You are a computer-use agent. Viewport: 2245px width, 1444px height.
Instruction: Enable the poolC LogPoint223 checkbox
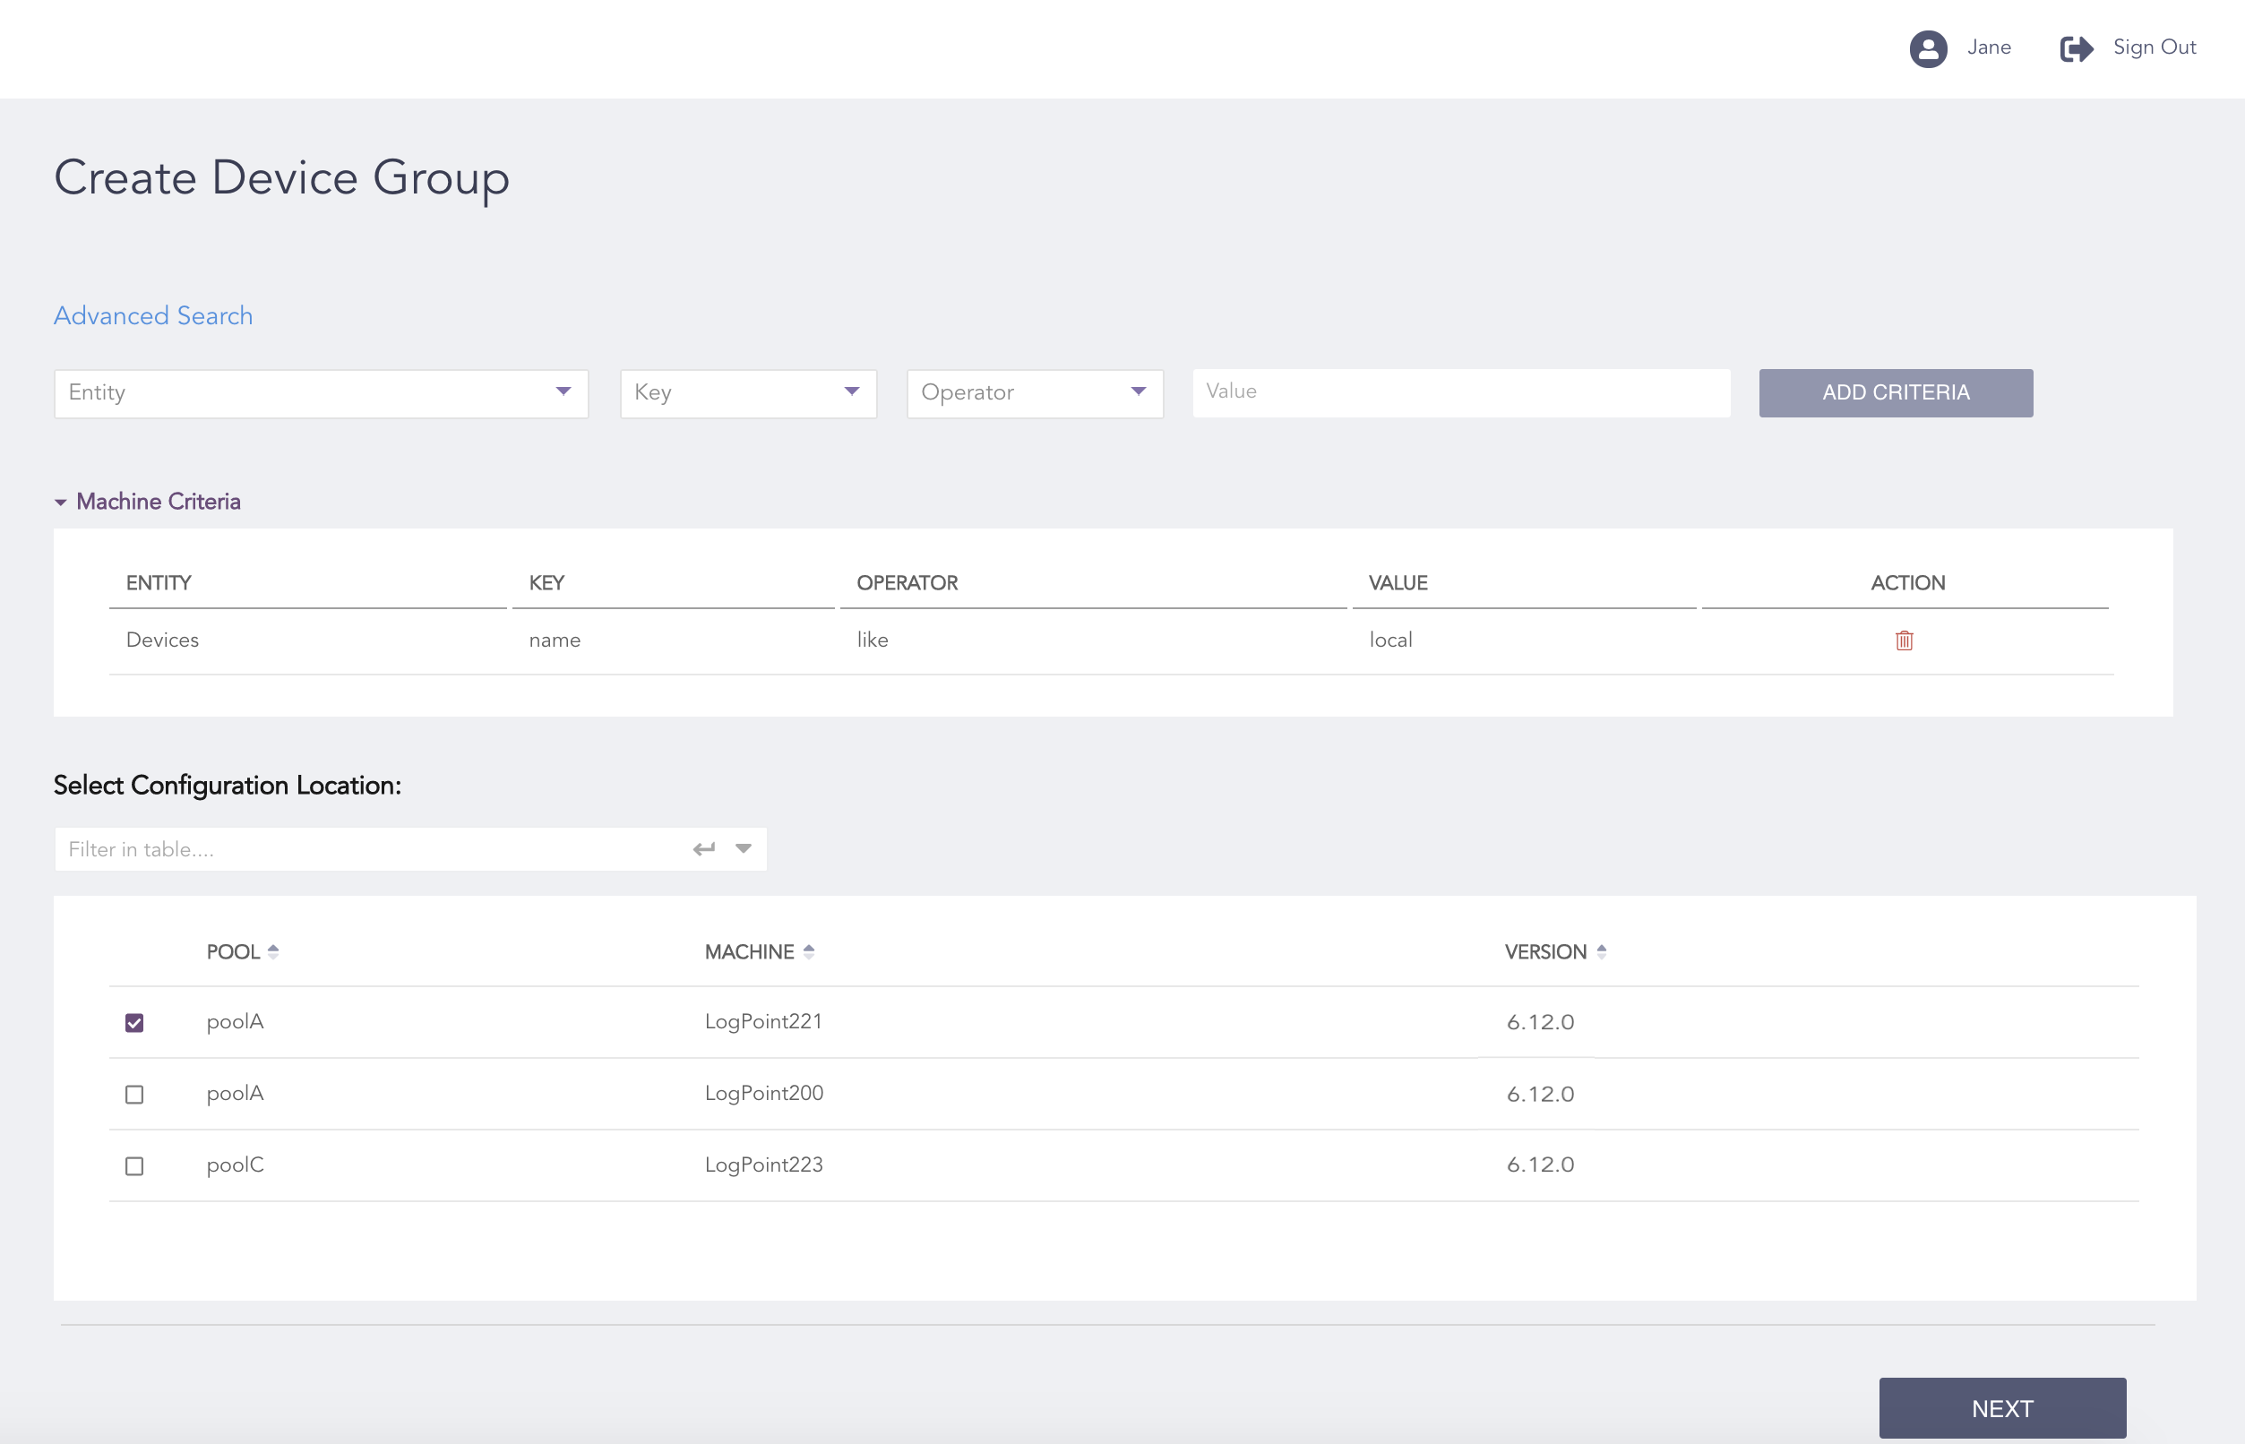coord(134,1165)
